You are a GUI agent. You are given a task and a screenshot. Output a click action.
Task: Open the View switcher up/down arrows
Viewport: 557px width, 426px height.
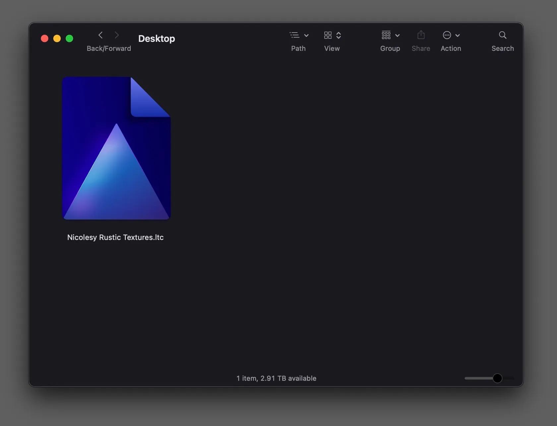click(x=339, y=35)
